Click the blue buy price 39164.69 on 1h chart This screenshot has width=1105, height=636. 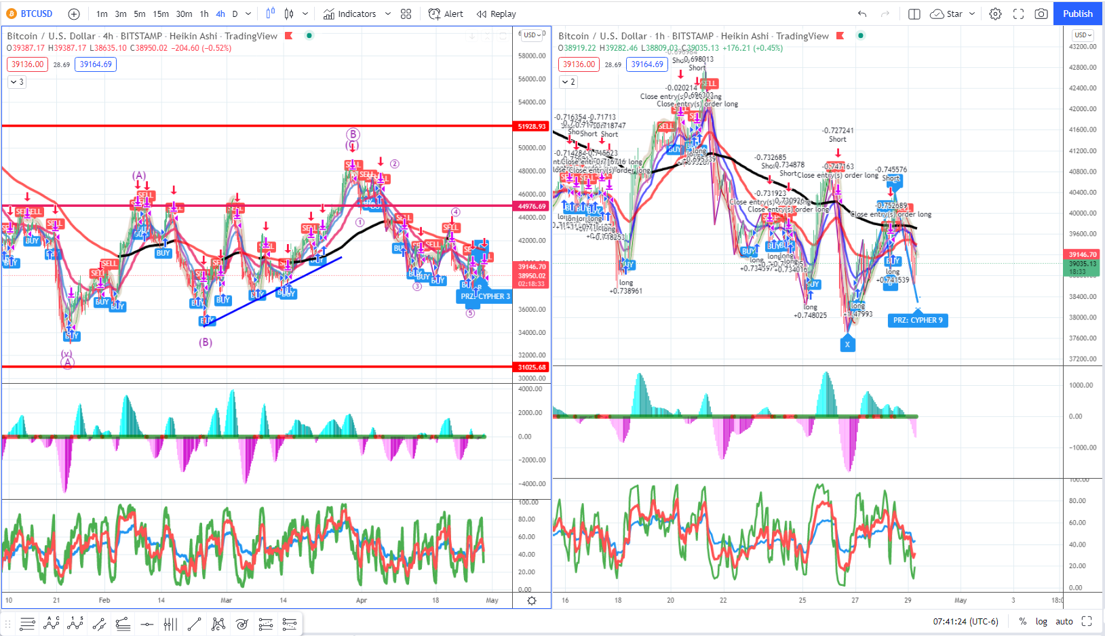[x=647, y=64]
